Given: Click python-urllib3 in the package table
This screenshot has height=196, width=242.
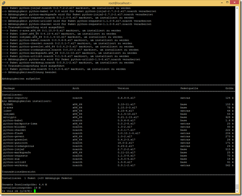Looking at the screenshot, I should click(x=15, y=162).
